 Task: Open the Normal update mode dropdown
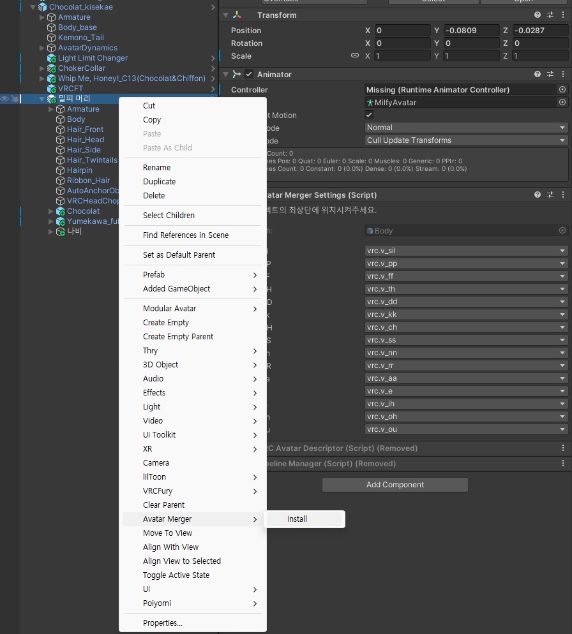point(466,128)
